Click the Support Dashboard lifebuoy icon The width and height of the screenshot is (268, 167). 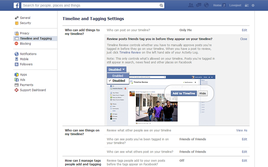coord(17,90)
